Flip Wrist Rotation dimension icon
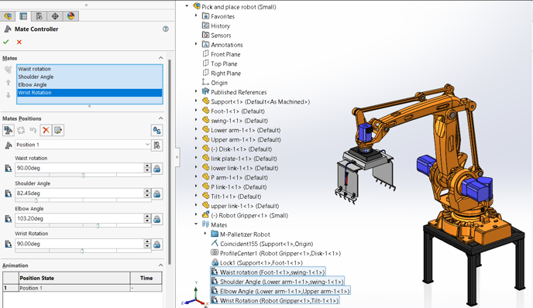Image resolution: width=533 pixels, height=308 pixels. click(x=9, y=245)
